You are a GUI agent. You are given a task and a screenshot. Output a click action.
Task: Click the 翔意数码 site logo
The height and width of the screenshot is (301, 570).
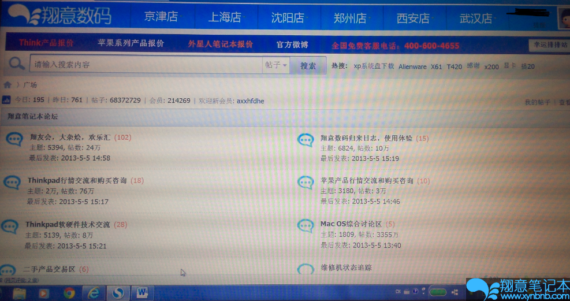pyautogui.click(x=60, y=16)
